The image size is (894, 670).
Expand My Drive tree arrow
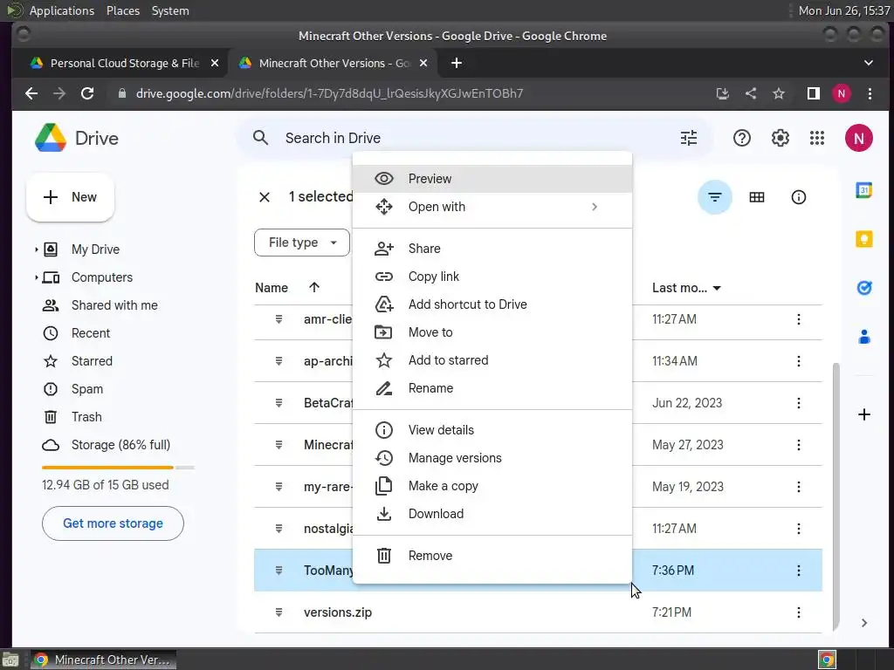click(36, 250)
